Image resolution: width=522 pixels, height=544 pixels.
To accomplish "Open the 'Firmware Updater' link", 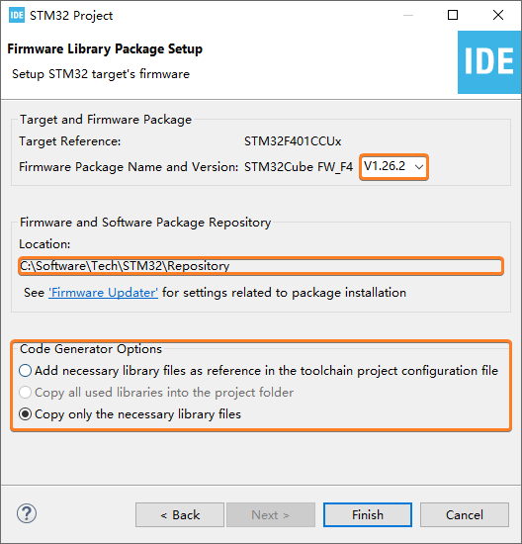I will tap(103, 293).
